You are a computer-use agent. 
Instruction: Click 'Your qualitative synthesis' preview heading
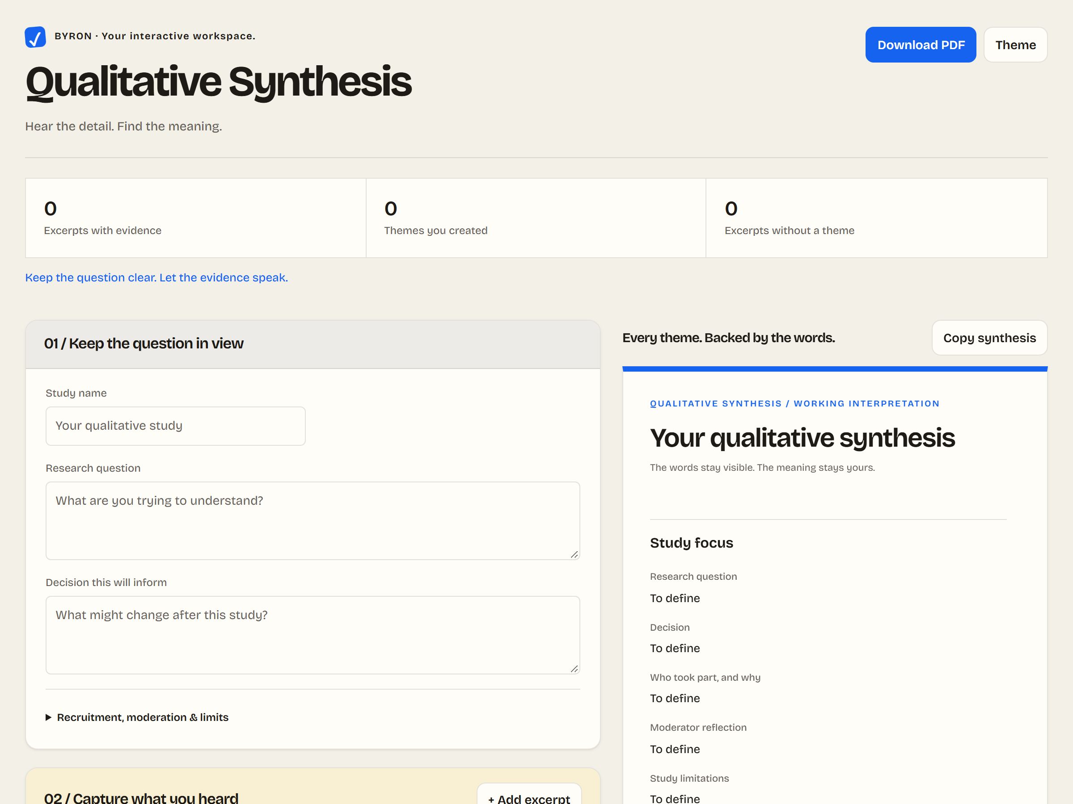pyautogui.click(x=803, y=438)
